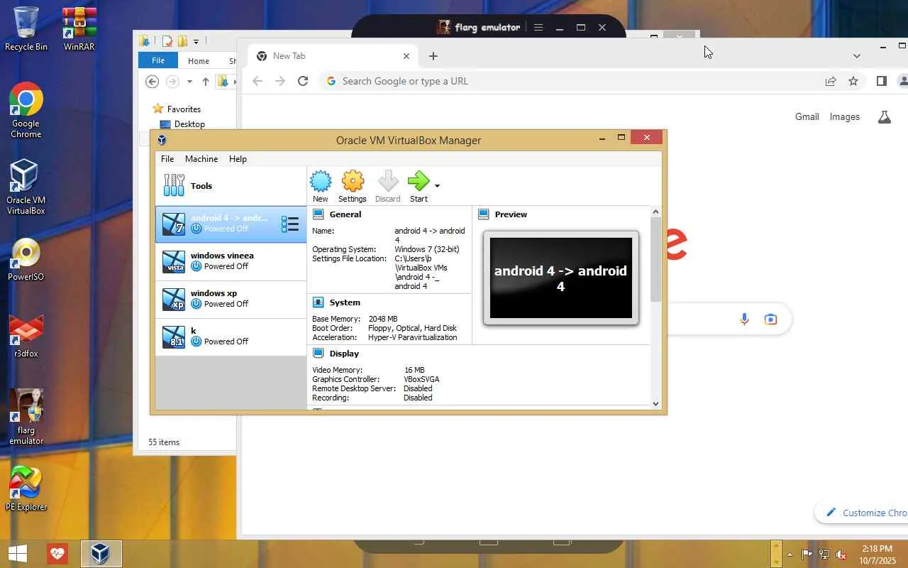Open the Help menu in VirtualBox Manager
The height and width of the screenshot is (568, 908).
pos(238,159)
